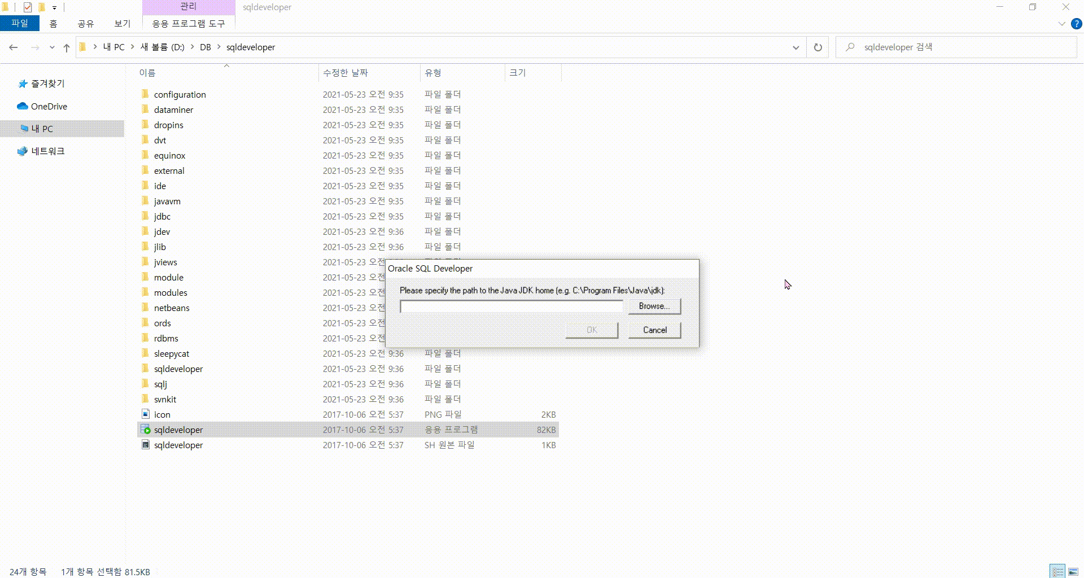Click the search magnifier icon
The image size is (1084, 578).
(850, 47)
